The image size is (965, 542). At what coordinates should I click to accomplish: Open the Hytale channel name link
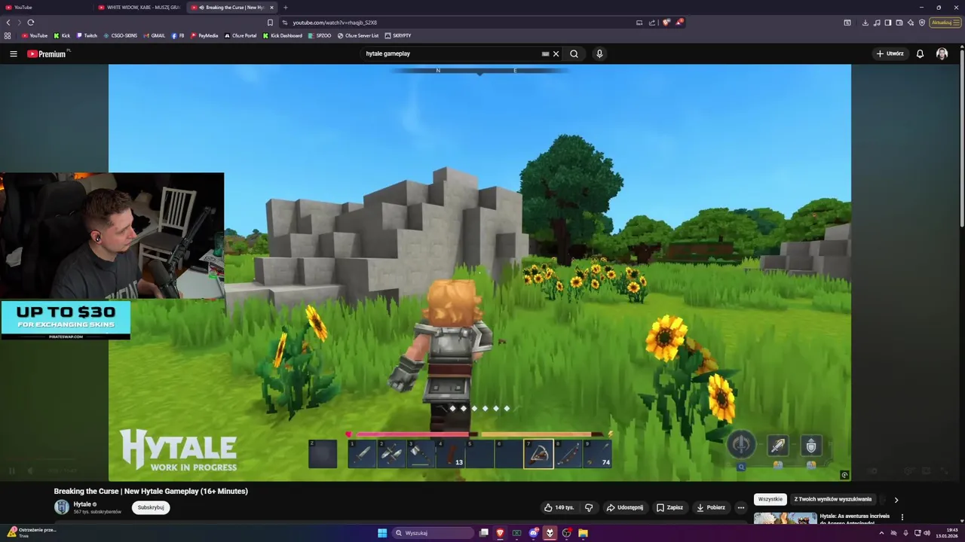pyautogui.click(x=82, y=504)
